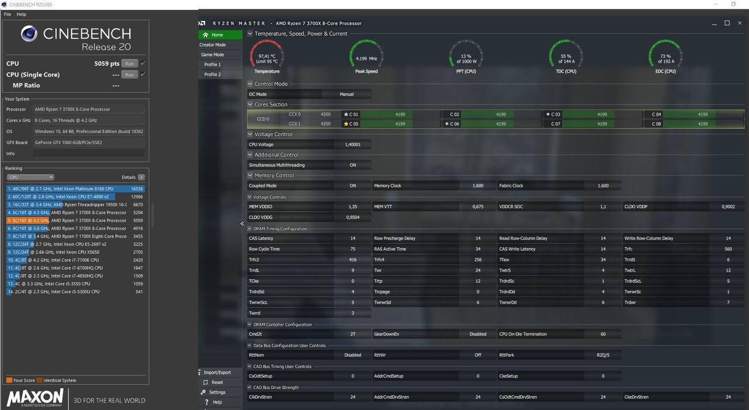Click the gold star icon on core C 05
This screenshot has width=749, height=410.
(346, 124)
